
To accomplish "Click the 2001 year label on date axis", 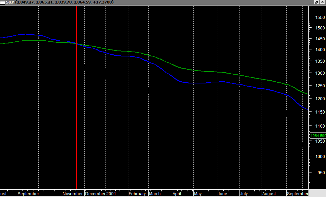I will (x=111, y=194).
